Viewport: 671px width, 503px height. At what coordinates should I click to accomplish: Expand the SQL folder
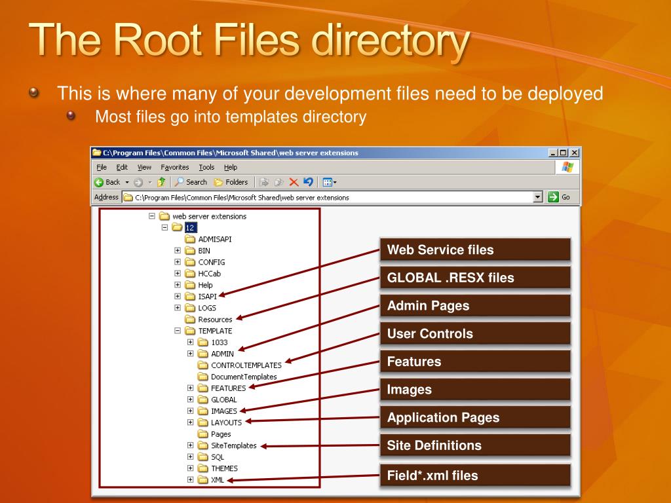(x=191, y=456)
